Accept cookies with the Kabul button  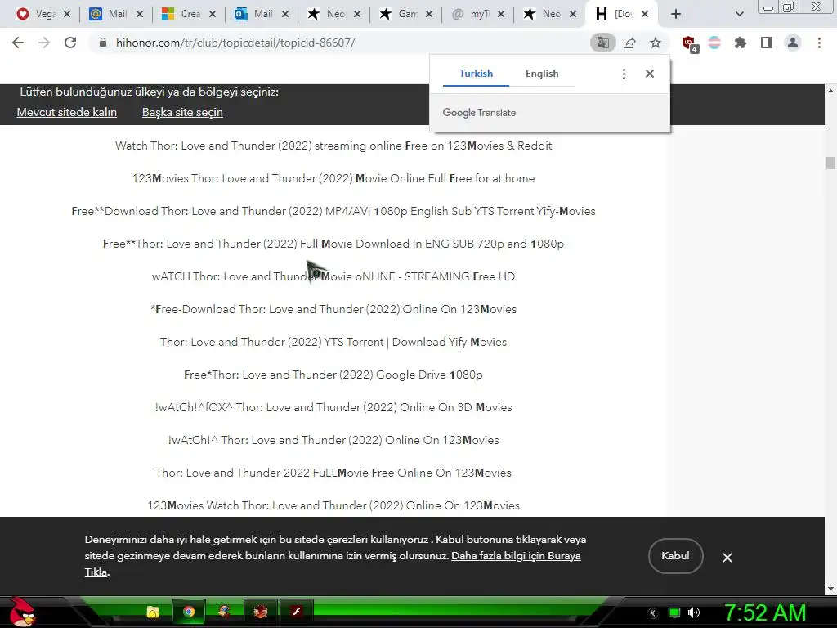coord(675,556)
